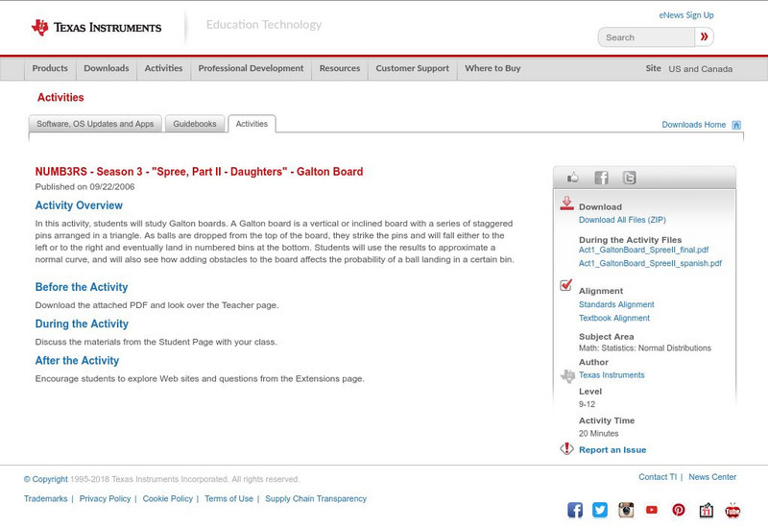768x527 pixels.
Task: Click the Texas Instruments logo
Action: point(96,28)
